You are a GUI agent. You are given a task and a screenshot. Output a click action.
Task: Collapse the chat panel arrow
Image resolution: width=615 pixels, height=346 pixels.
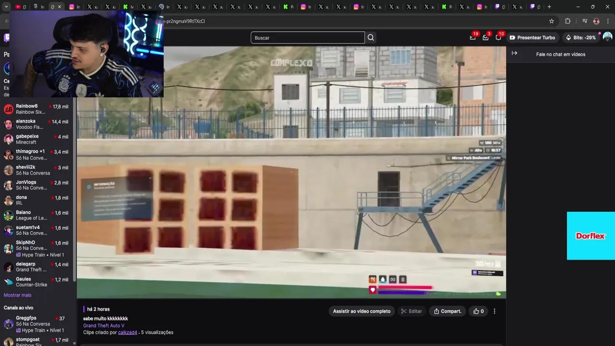point(514,53)
